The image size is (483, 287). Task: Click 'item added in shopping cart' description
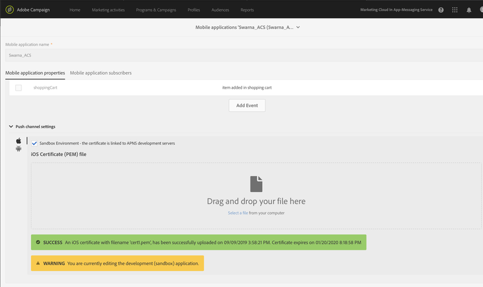pyautogui.click(x=247, y=88)
